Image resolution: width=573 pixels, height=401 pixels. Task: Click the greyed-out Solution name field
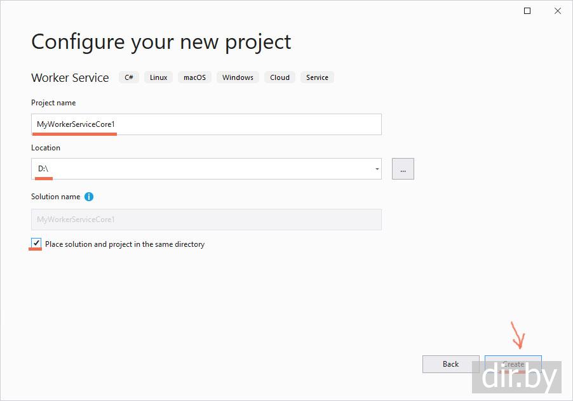pyautogui.click(x=206, y=220)
